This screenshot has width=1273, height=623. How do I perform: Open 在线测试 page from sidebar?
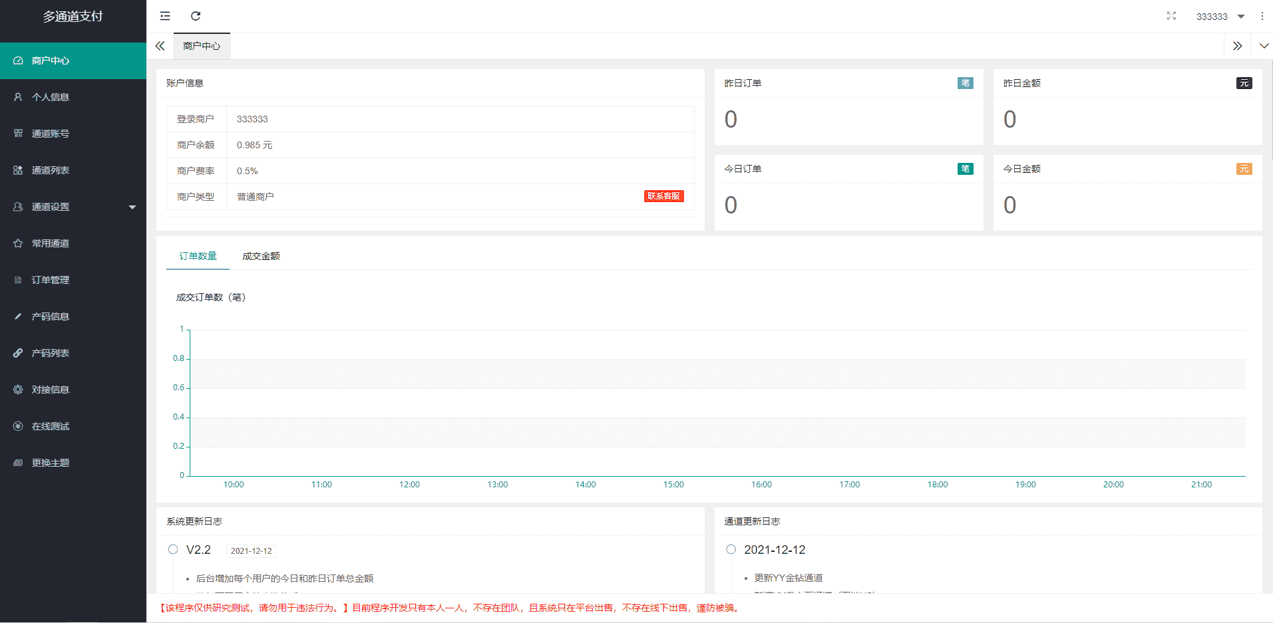(51, 426)
